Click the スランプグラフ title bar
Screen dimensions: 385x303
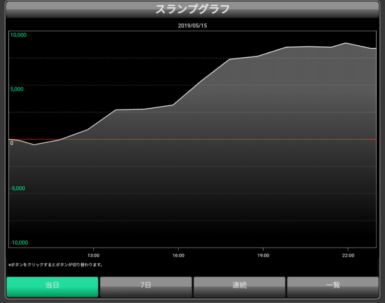click(192, 10)
